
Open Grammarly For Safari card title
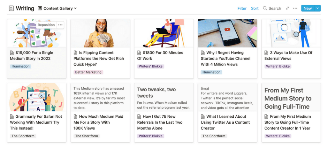coord(36,122)
